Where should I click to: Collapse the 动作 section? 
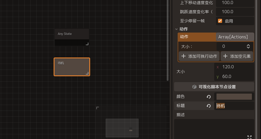pyautogui.click(x=176, y=29)
